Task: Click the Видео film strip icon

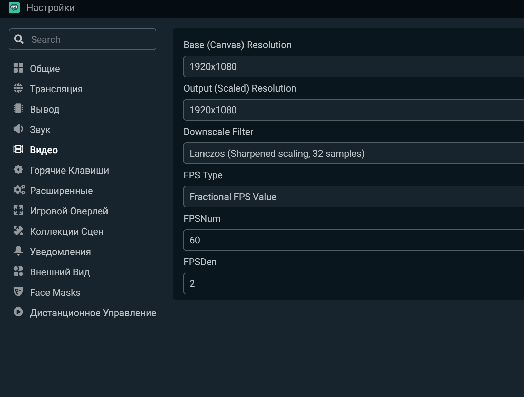Action: tap(18, 149)
